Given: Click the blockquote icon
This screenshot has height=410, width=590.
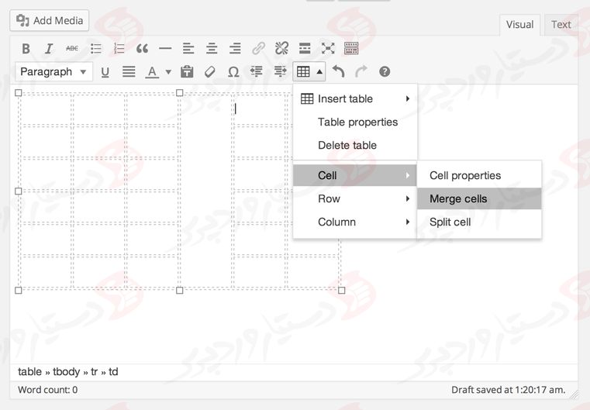Looking at the screenshot, I should point(142,48).
